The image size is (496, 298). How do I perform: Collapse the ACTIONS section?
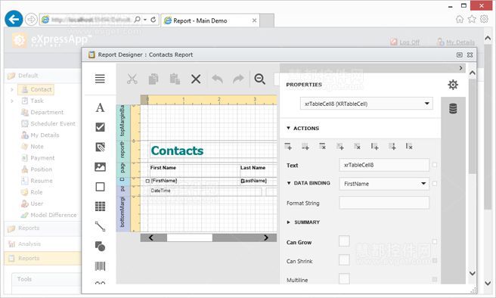302,128
